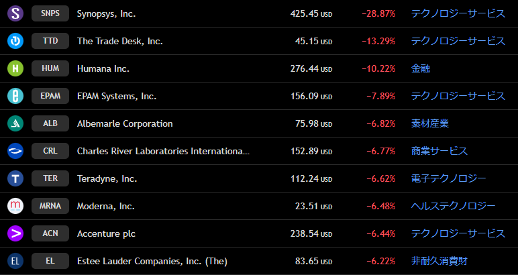Open the Humana Inc. company name

[x=103, y=68]
